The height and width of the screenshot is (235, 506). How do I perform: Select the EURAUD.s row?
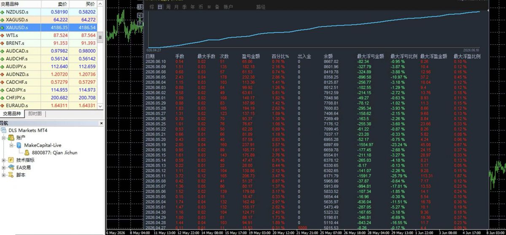[x=48, y=105]
